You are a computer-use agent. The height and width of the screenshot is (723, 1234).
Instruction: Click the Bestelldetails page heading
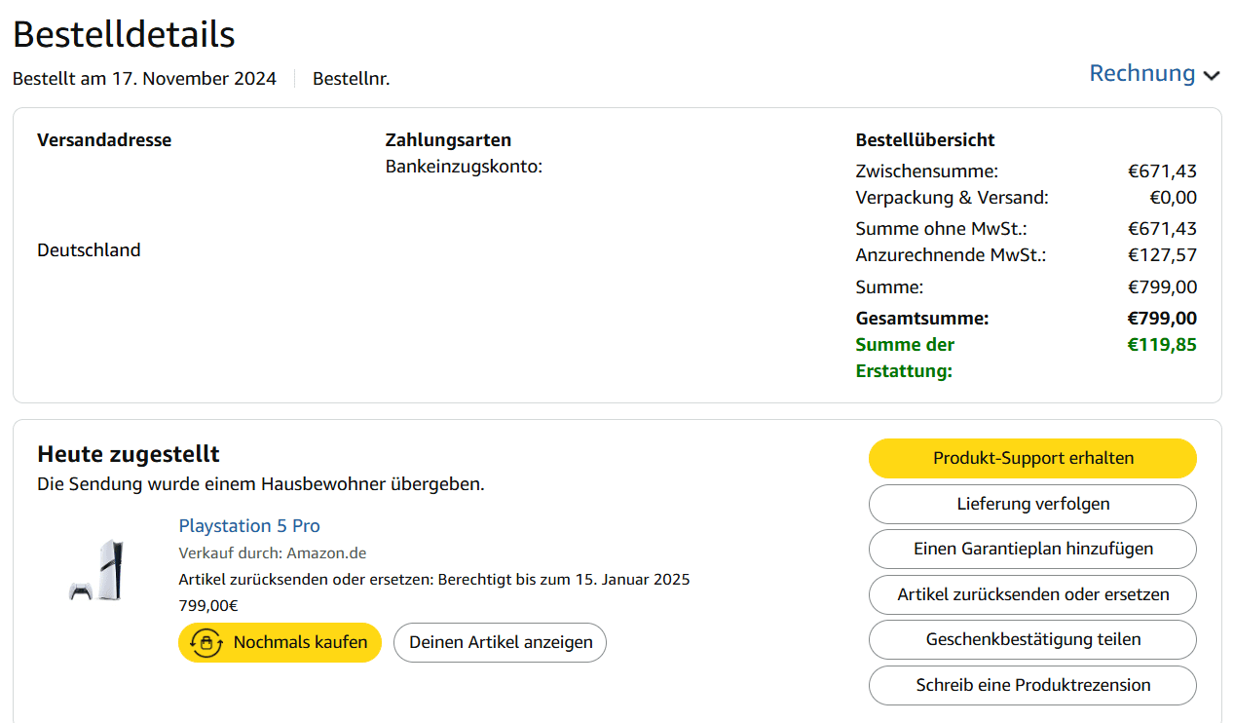click(124, 34)
